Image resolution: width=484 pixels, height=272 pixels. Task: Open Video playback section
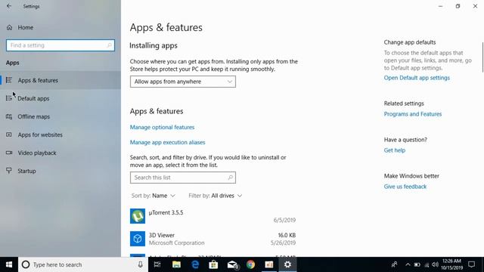[x=60, y=153]
